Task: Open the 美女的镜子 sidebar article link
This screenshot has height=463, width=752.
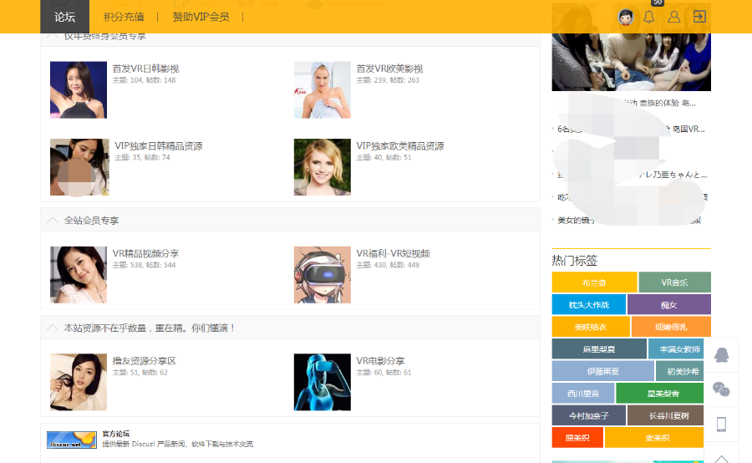Action: [x=577, y=221]
